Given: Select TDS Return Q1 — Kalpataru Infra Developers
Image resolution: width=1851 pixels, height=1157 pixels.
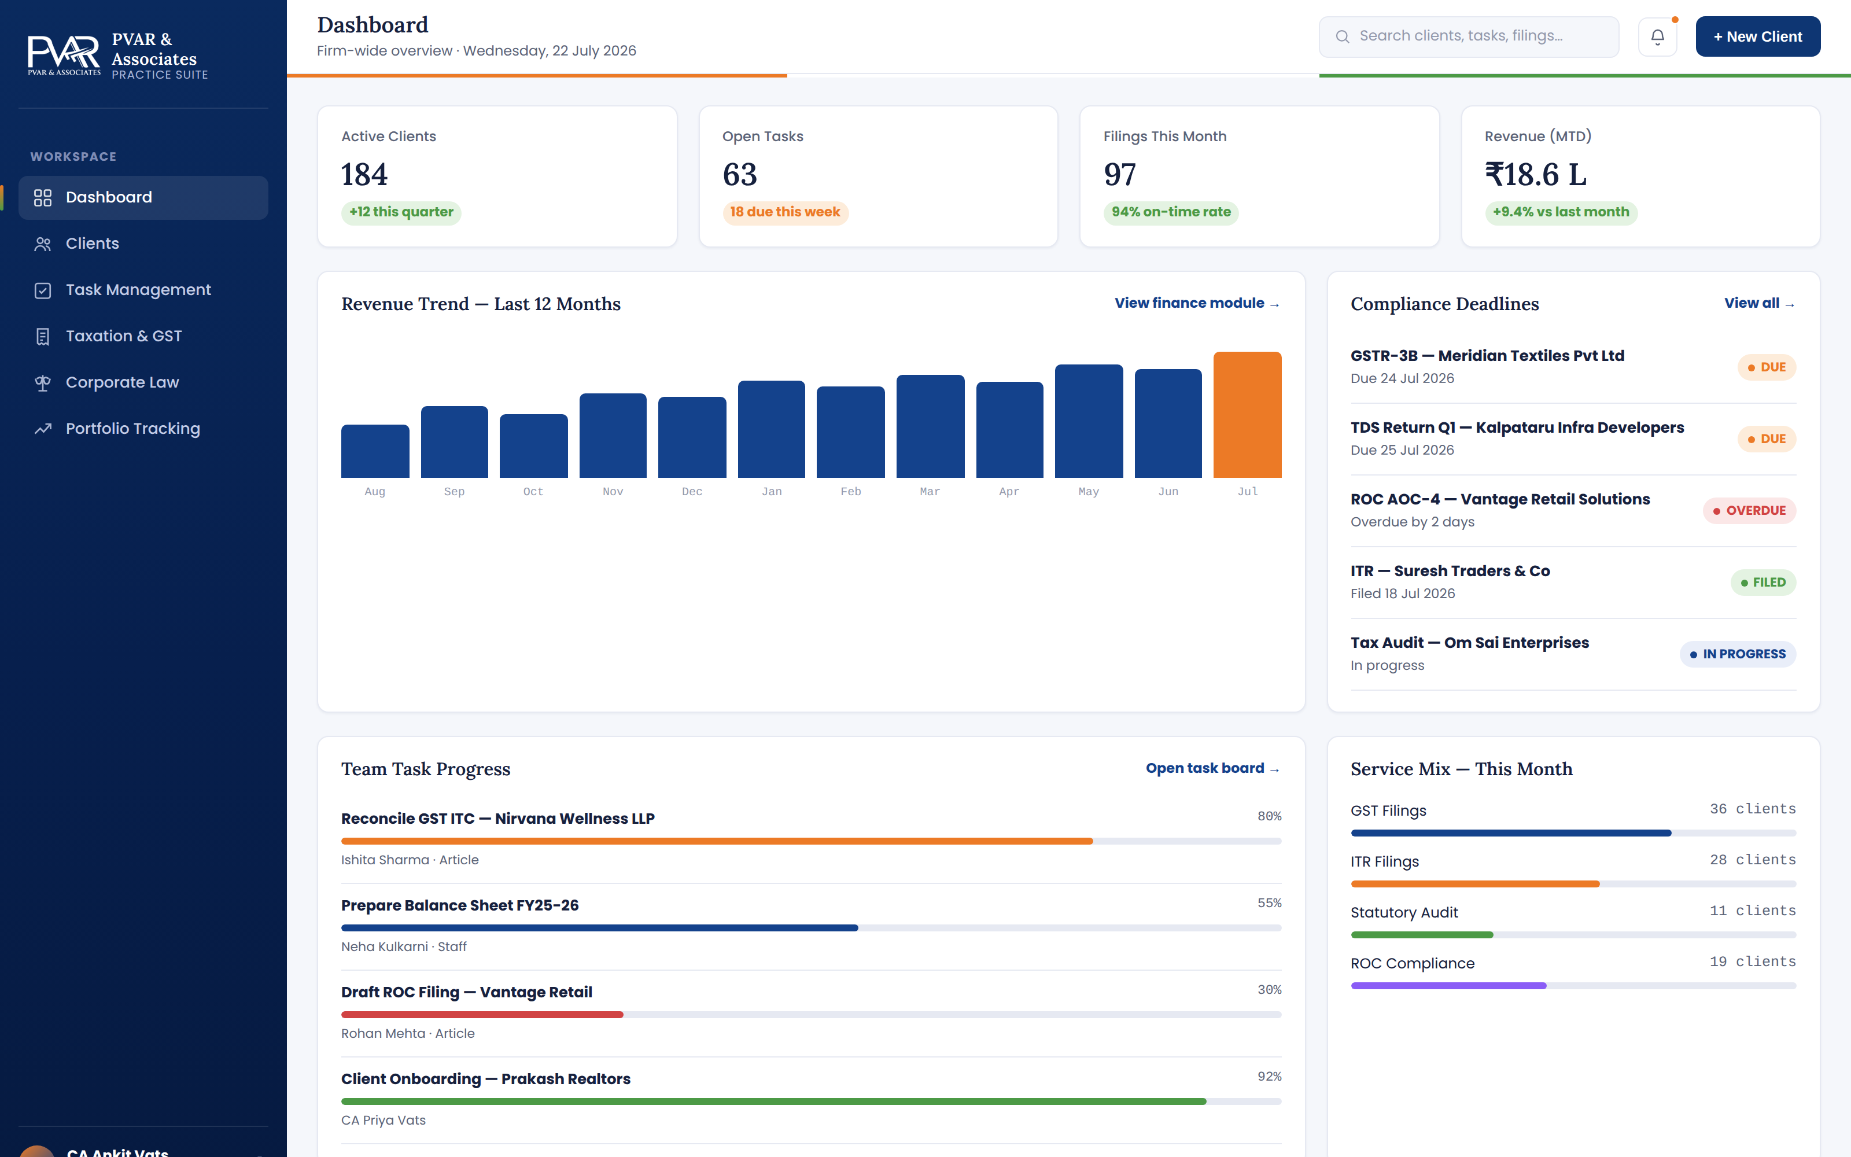Looking at the screenshot, I should (1573, 439).
